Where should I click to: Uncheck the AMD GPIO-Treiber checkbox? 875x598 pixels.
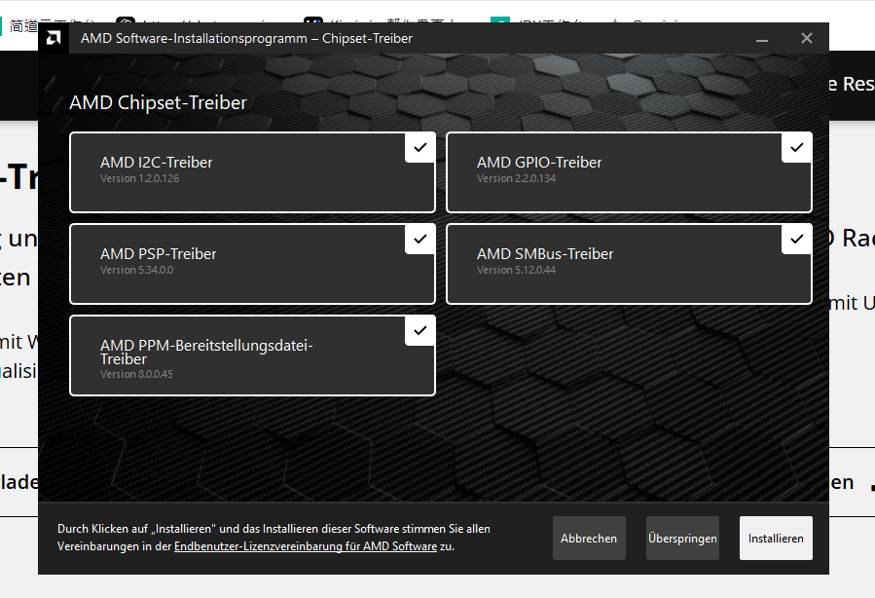click(x=797, y=147)
